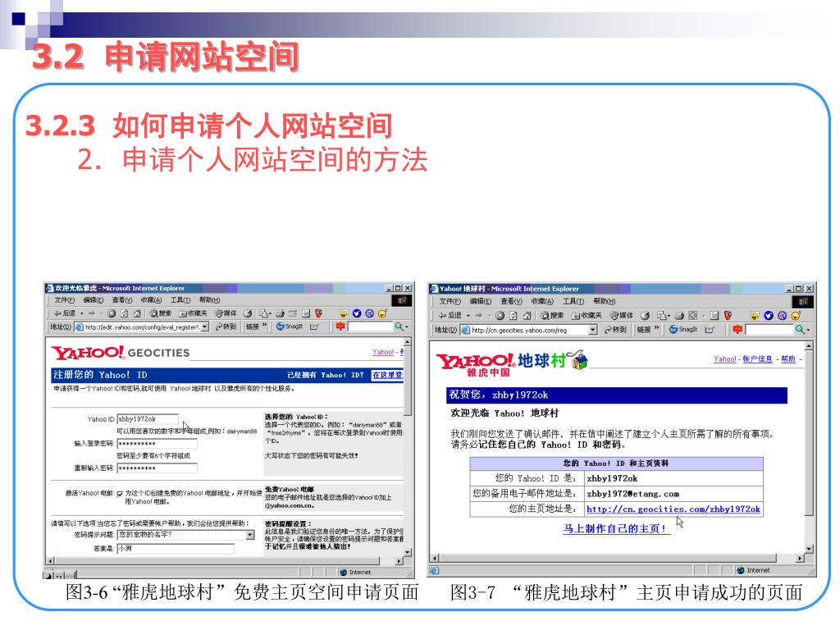Viewport: 840px width, 630px height.
Task: Click Internet zone in right window status bar
Action: 753,571
